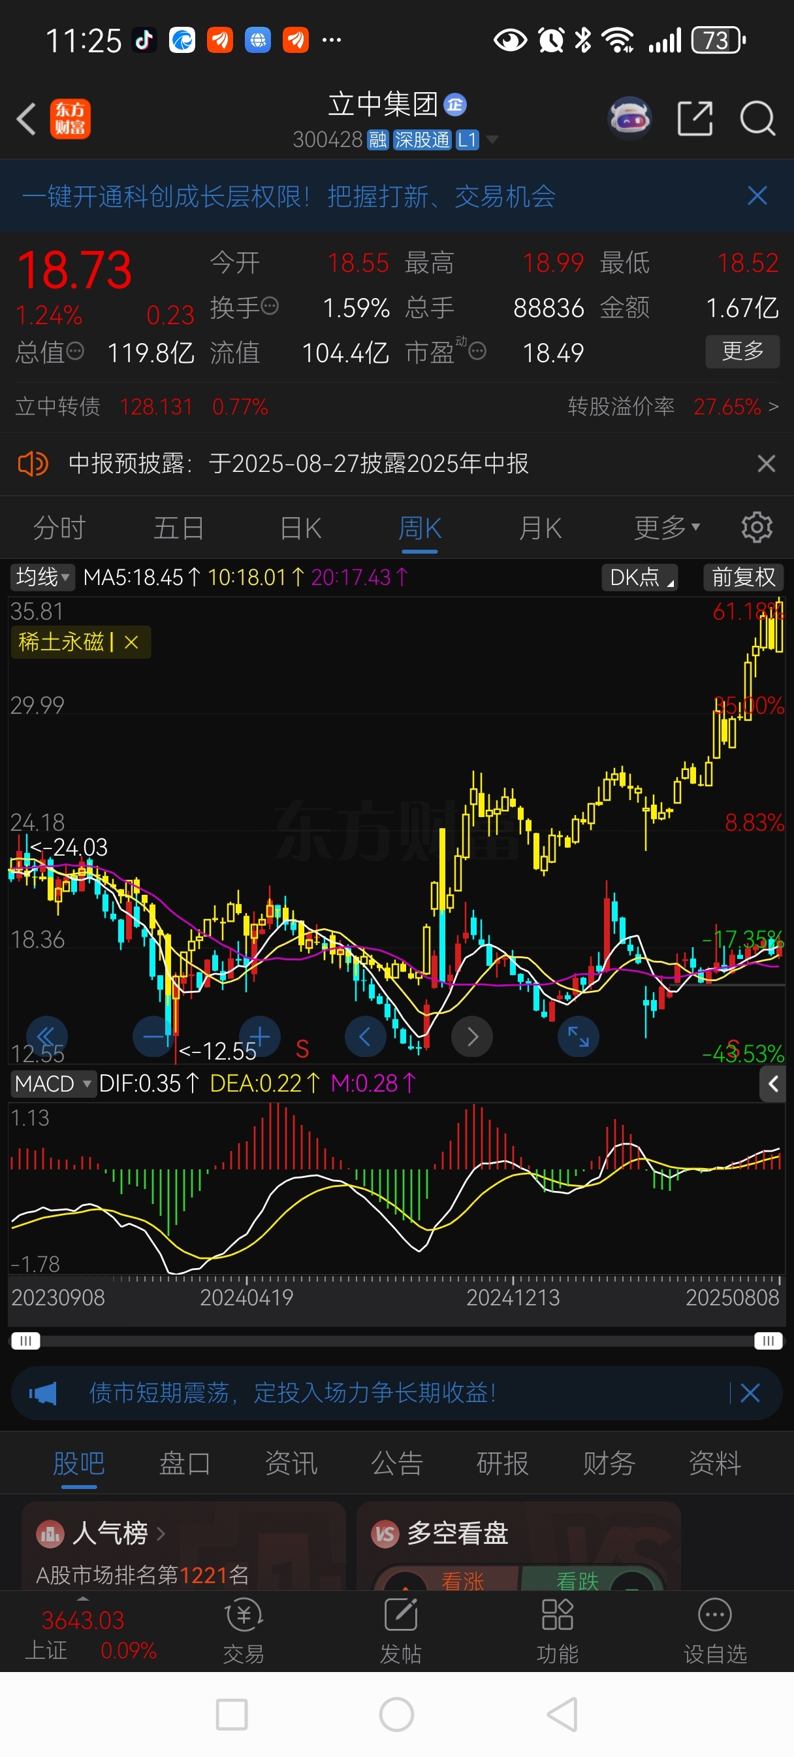Screen dimensions: 794x1757
Task: Collapse side panel arrow by MACD
Action: click(x=773, y=1083)
